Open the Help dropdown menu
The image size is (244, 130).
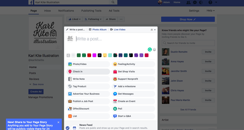click(210, 11)
